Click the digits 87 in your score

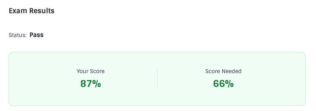click(x=86, y=84)
